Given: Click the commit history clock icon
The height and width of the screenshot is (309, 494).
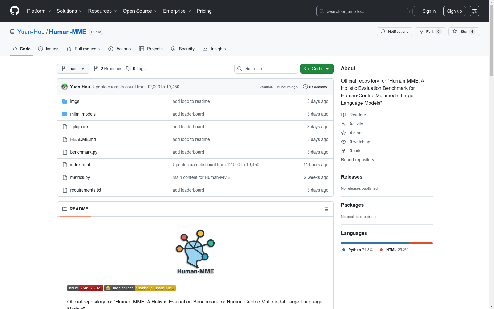Looking at the screenshot, I should [305, 87].
